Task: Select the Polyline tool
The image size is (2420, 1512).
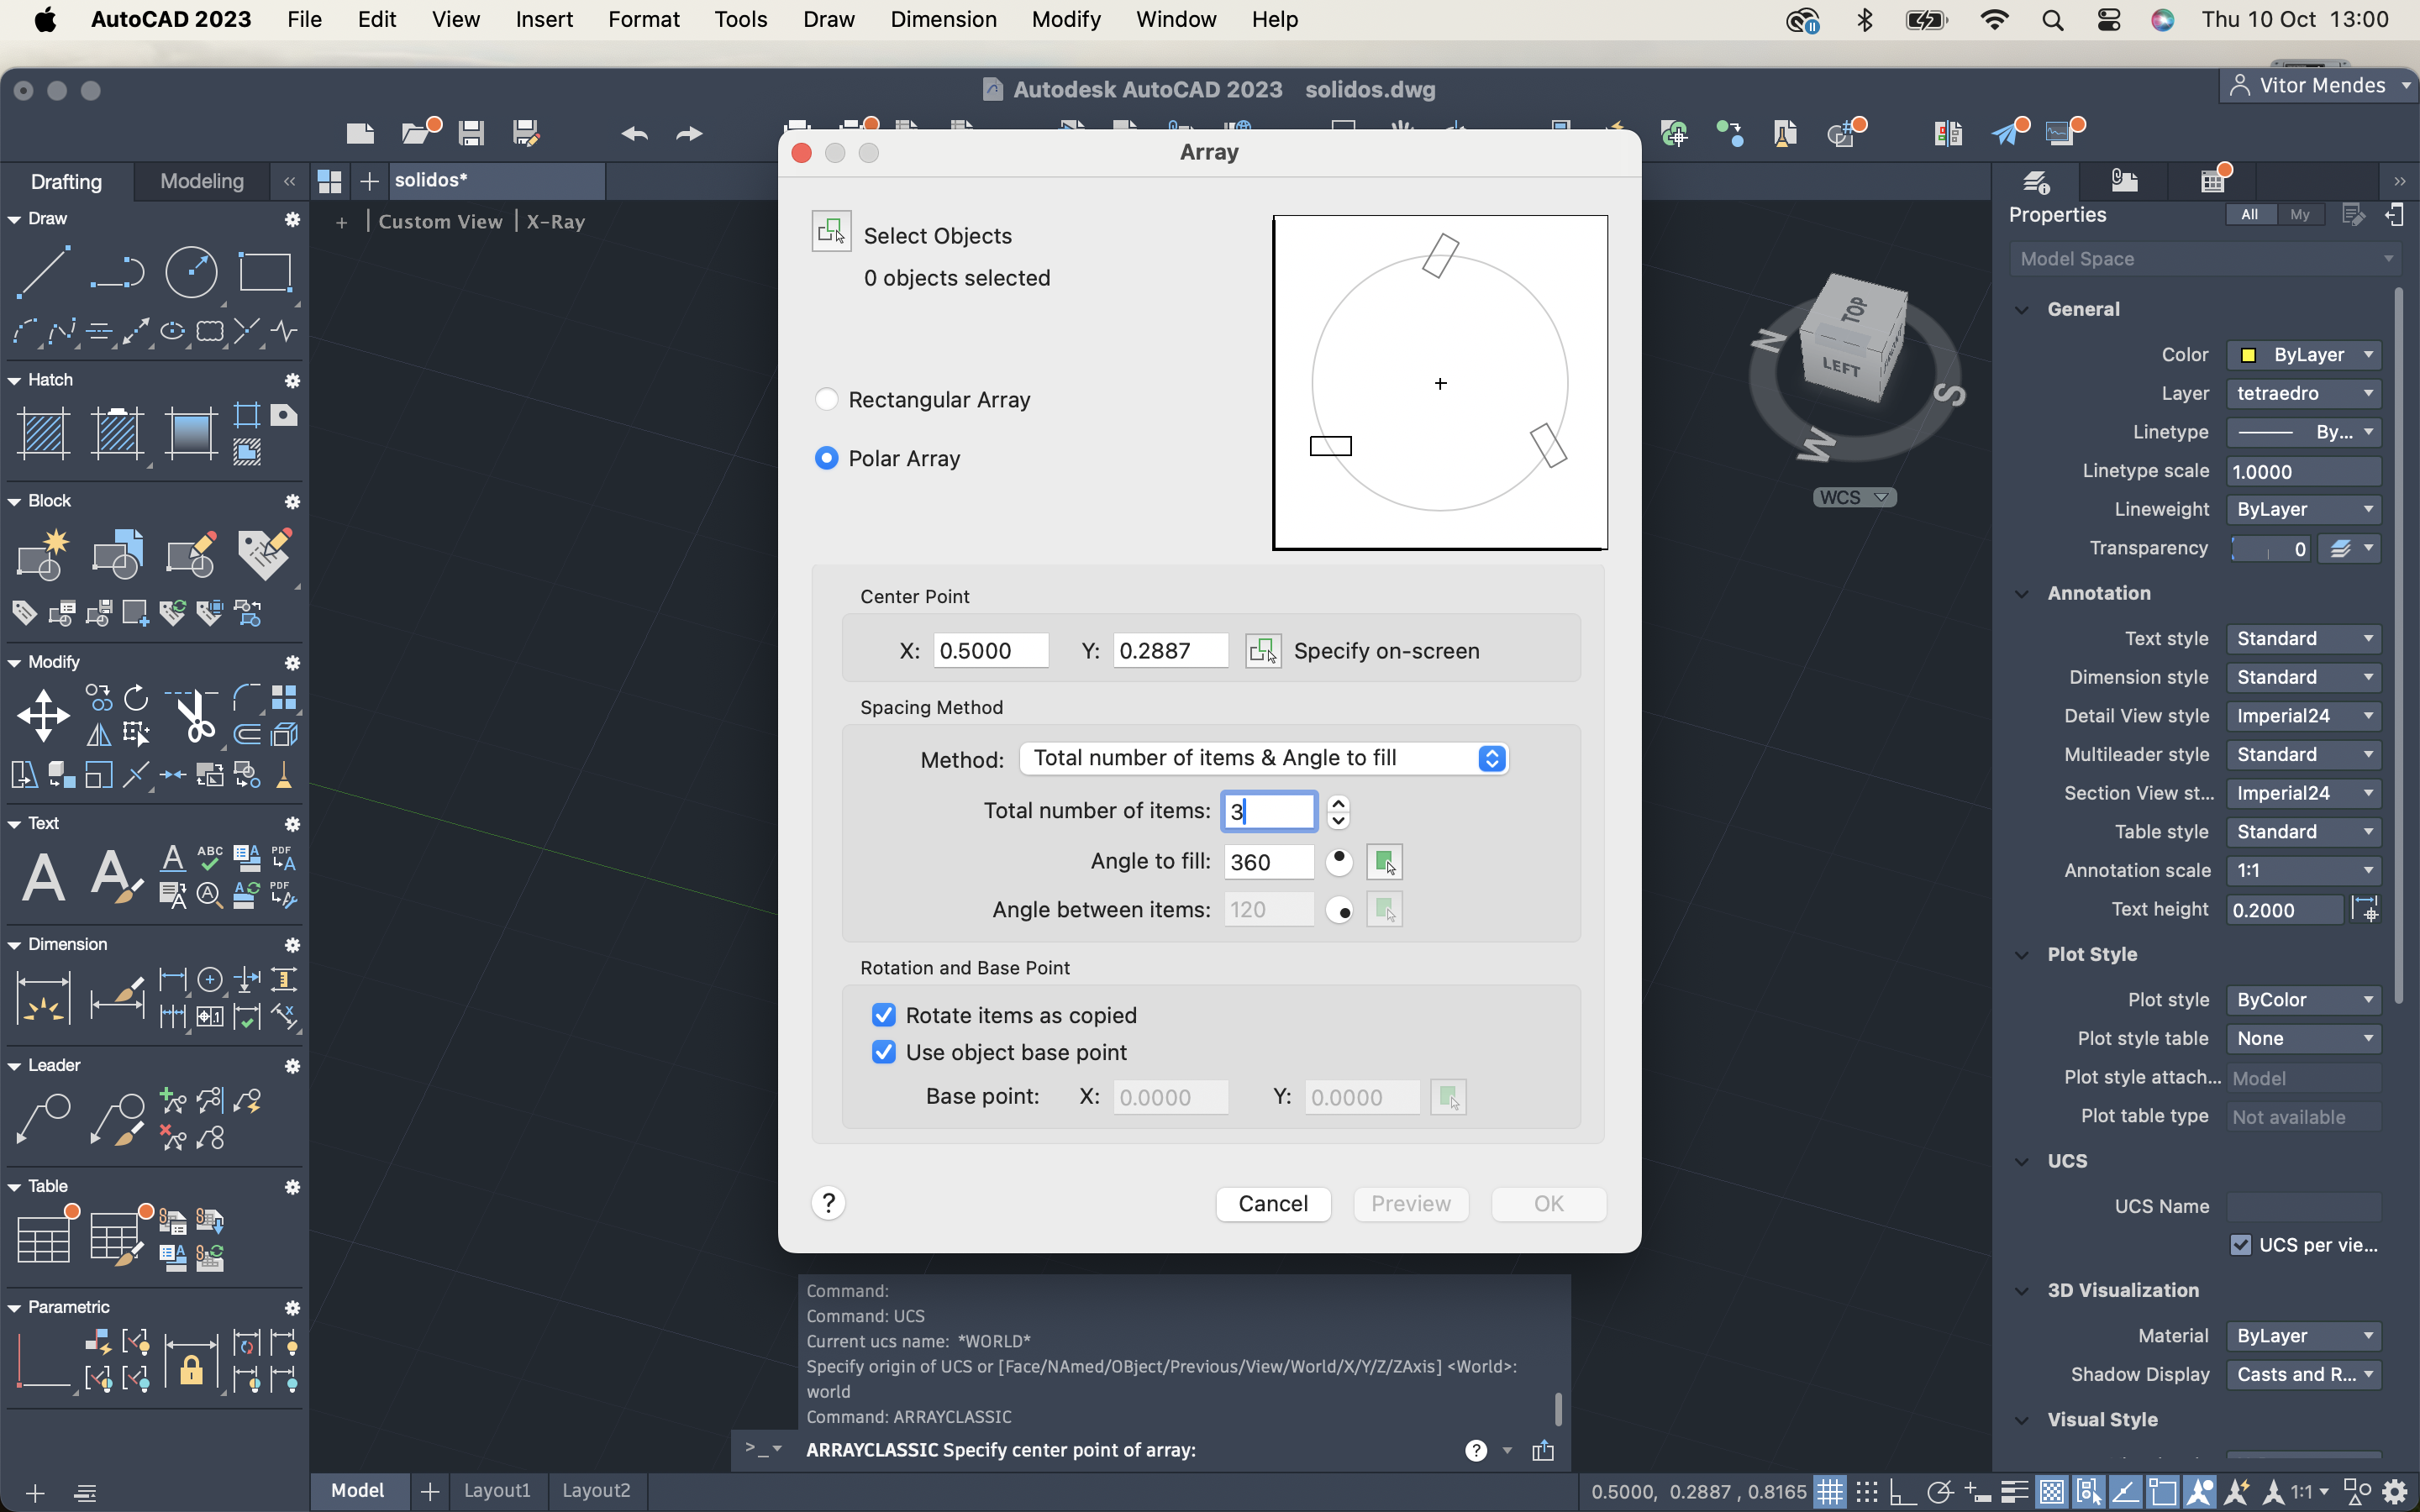Action: pyautogui.click(x=117, y=271)
